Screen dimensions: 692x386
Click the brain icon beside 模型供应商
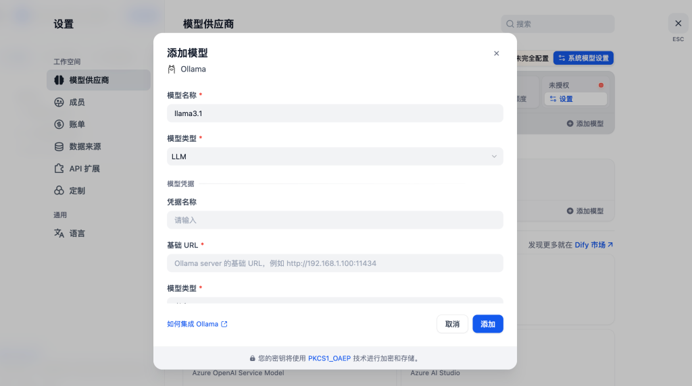coord(59,80)
